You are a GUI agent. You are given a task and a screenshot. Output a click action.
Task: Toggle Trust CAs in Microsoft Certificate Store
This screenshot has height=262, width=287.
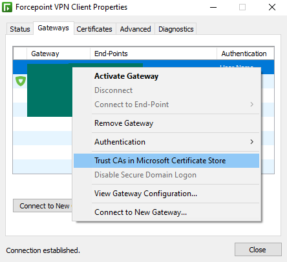(x=166, y=161)
